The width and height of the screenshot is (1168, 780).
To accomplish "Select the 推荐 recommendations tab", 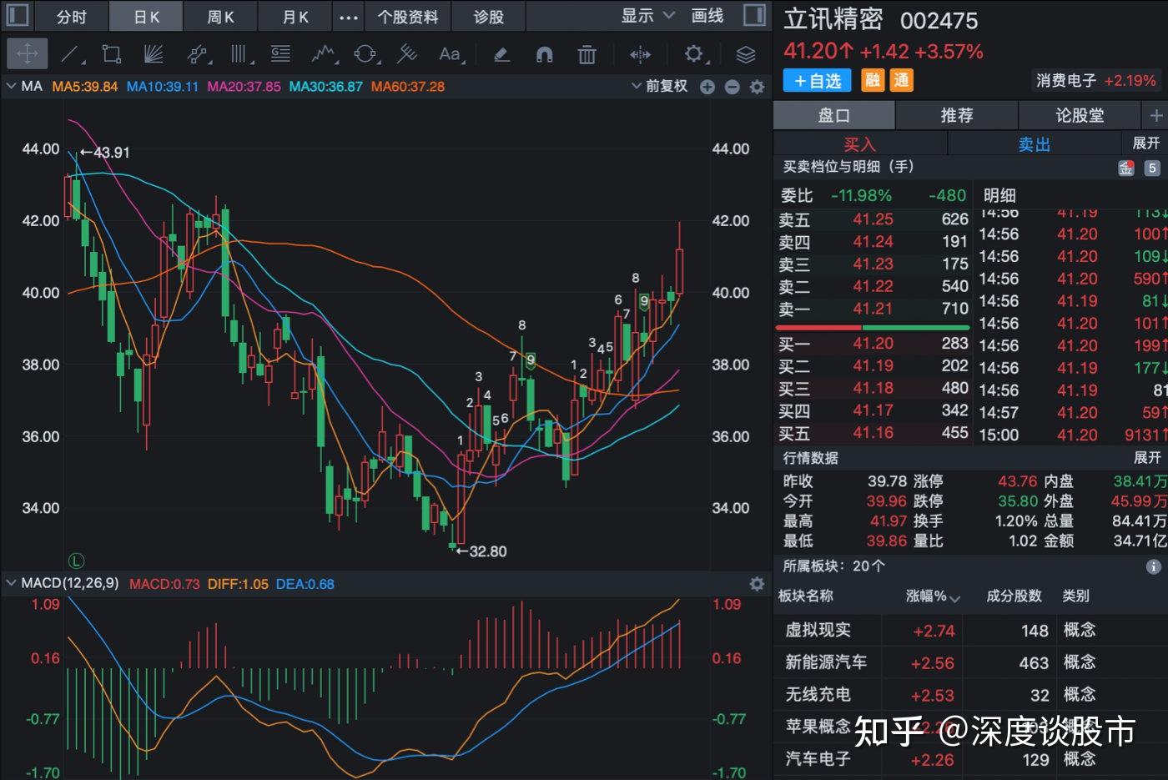I will (957, 115).
